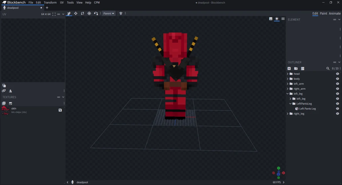
Task: Click the UV fullscreen frame icon
Action: tap(54, 14)
